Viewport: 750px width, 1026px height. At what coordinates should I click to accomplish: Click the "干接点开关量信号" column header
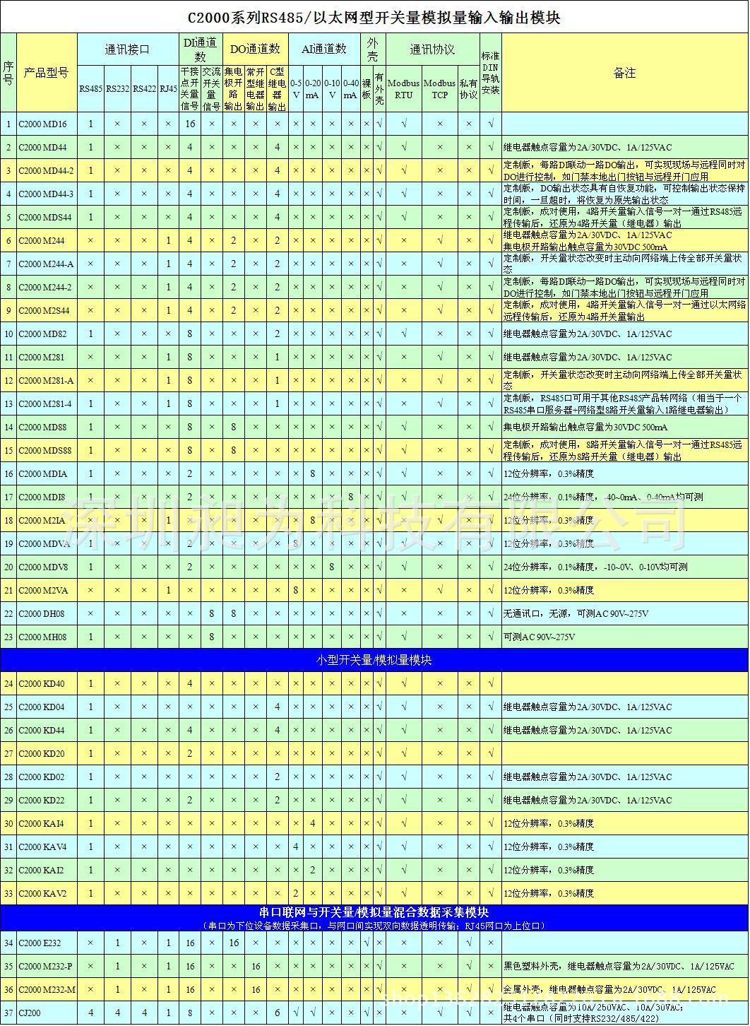(190, 89)
